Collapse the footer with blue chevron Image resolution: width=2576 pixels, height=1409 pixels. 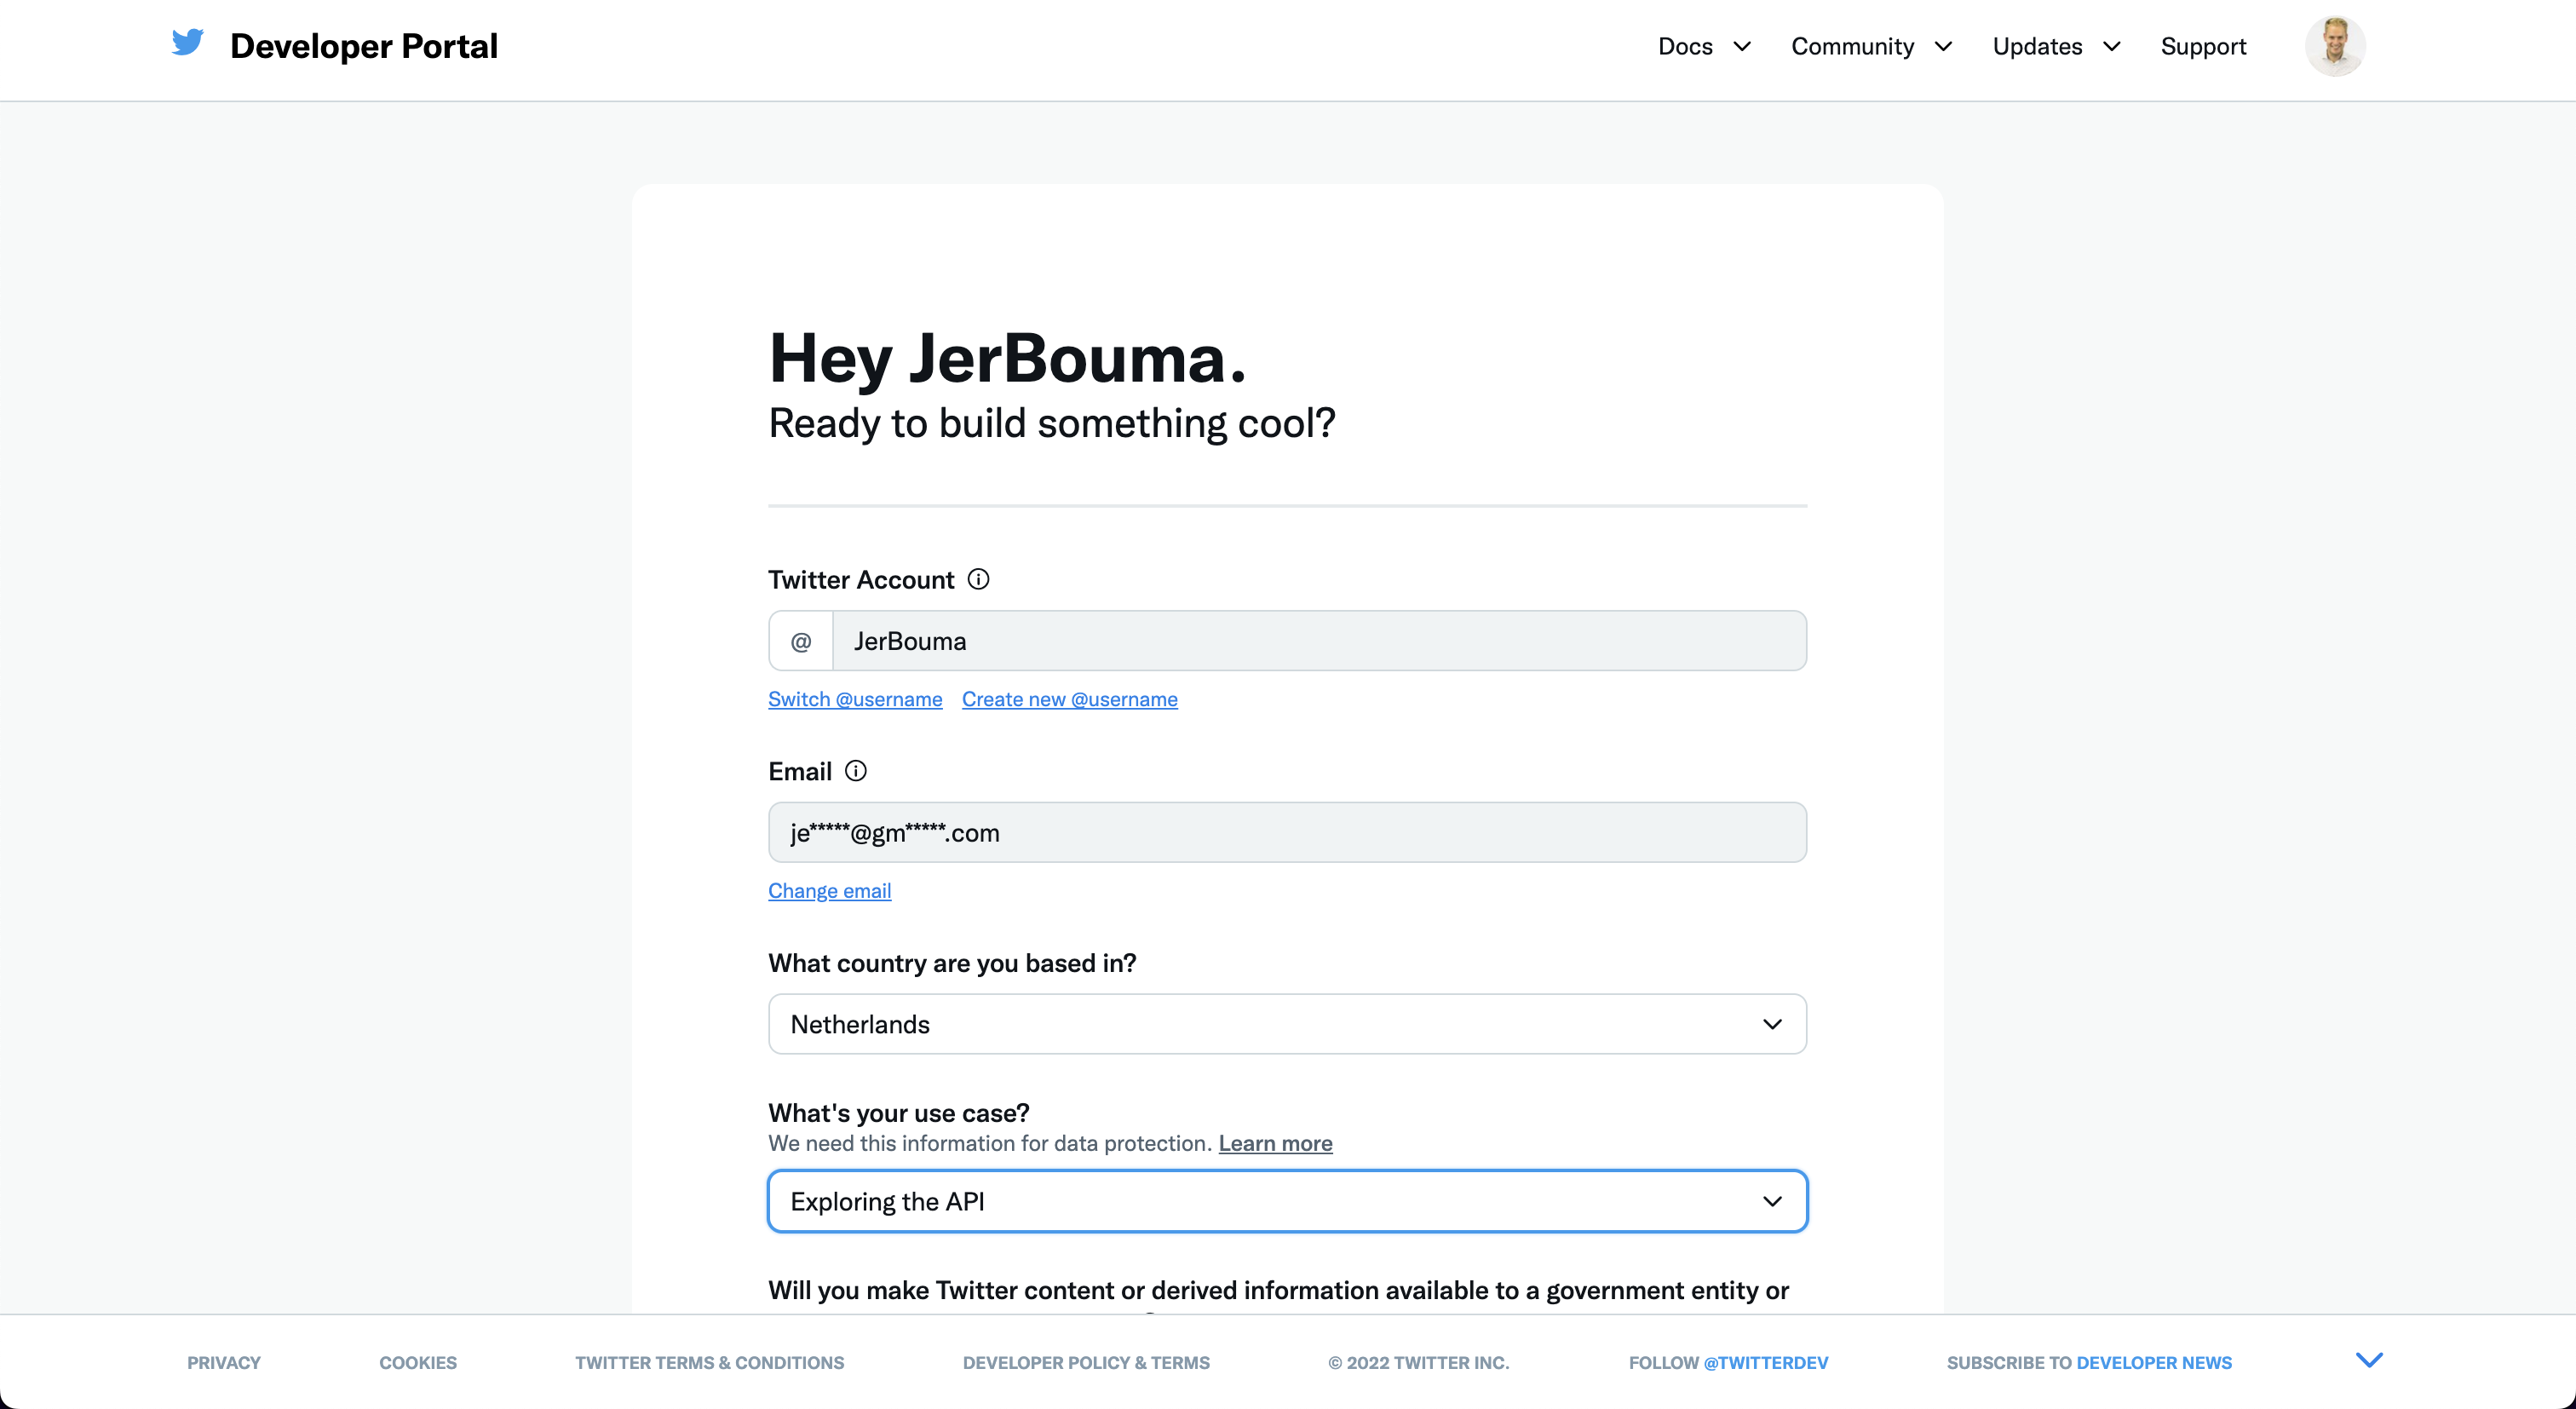point(2369,1360)
